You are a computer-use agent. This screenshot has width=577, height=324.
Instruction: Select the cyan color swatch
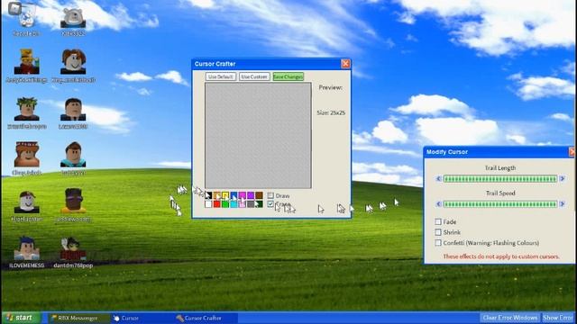[234, 204]
